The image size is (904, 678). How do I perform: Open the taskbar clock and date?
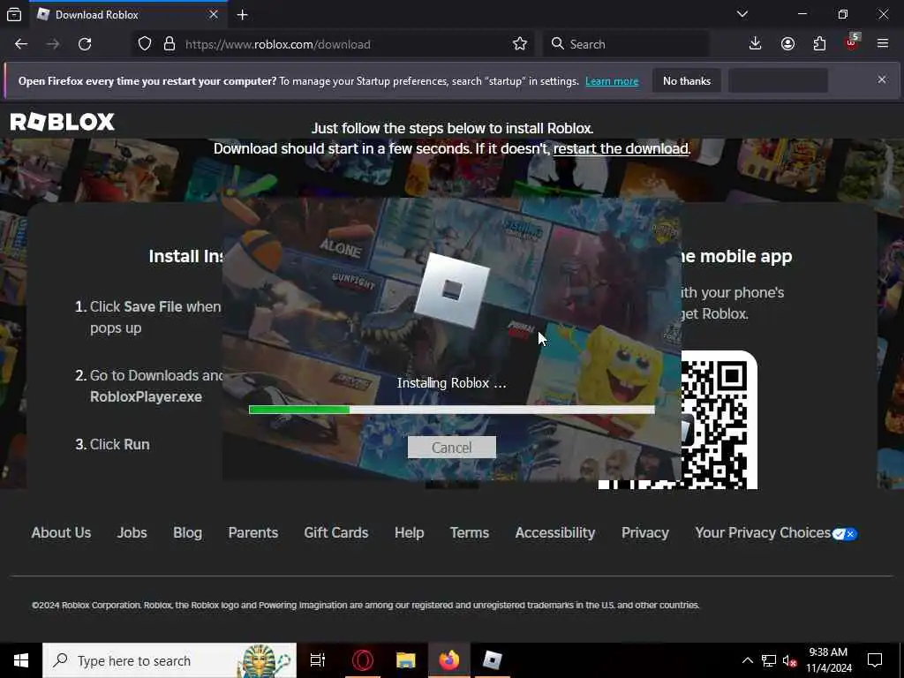[828, 660]
